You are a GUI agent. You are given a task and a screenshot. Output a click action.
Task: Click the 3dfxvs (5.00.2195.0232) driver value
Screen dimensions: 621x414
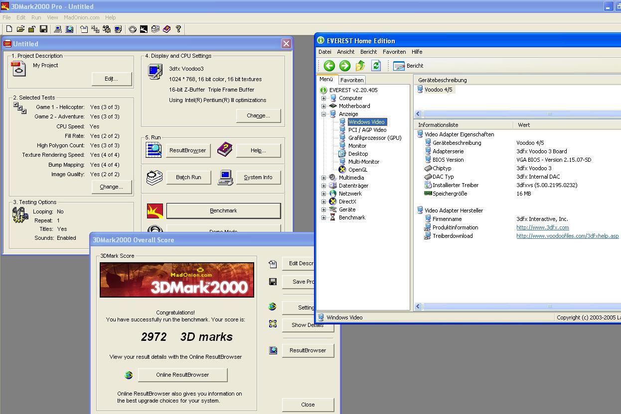[x=547, y=185]
